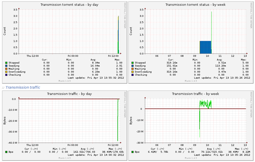Click weekly traffic max 38.49M/ 8.22M
This screenshot has height=162, width=255.
click(239, 152)
